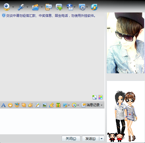Send a file using folder icon
This screenshot has height=143, width=145.
(x=35, y=7)
